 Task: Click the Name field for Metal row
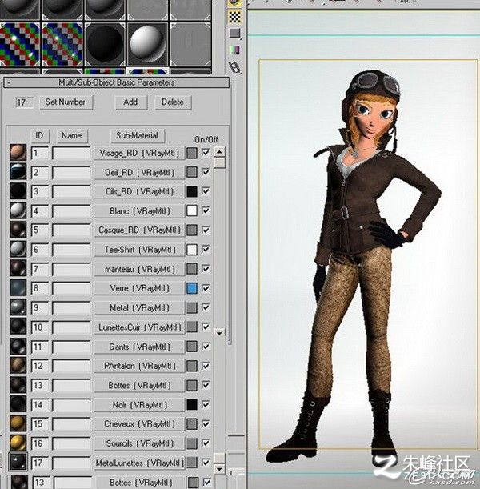[72, 307]
